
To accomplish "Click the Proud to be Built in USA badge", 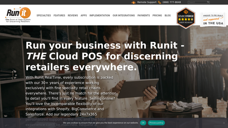I will [213, 20].
